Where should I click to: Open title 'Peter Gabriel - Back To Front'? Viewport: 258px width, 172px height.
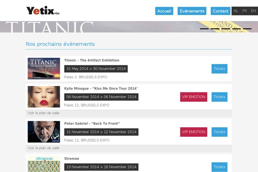point(92,123)
